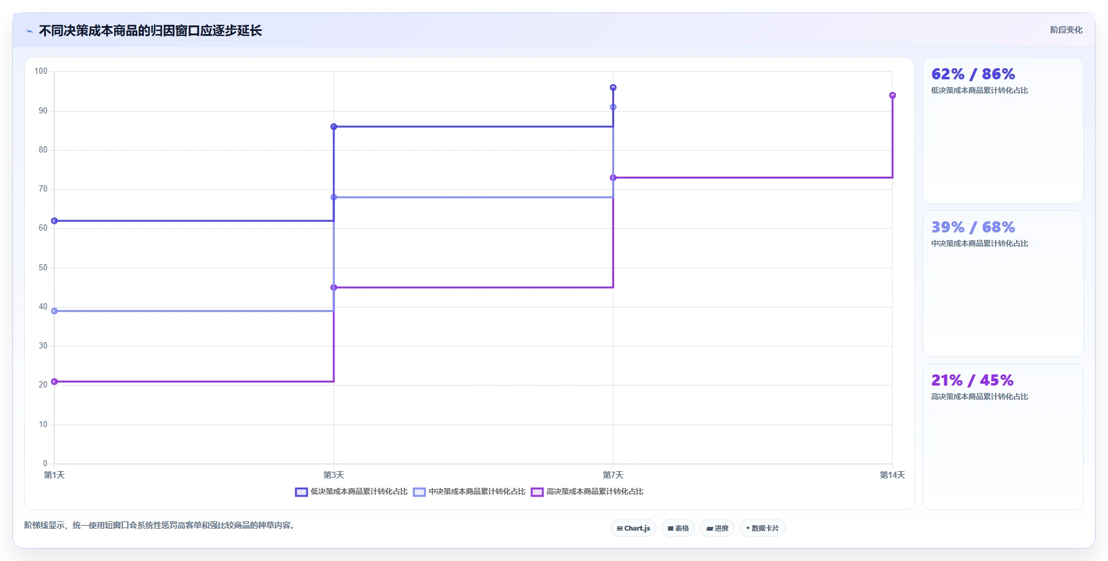The height and width of the screenshot is (561, 1108).
Task: Click the 第3天 x-axis label
Action: tap(334, 475)
